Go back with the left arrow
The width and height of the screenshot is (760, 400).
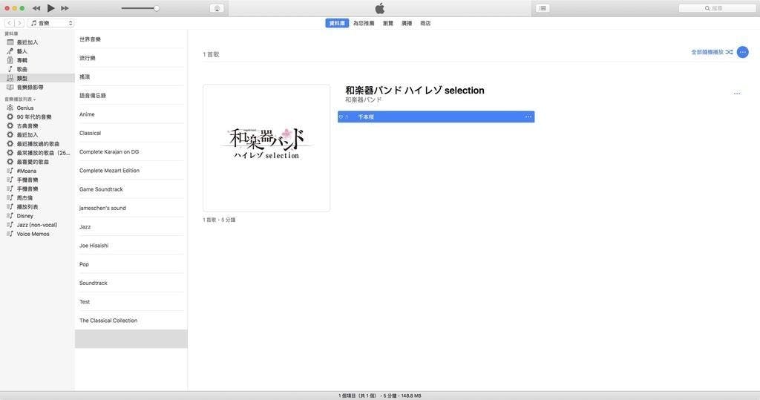click(x=9, y=23)
